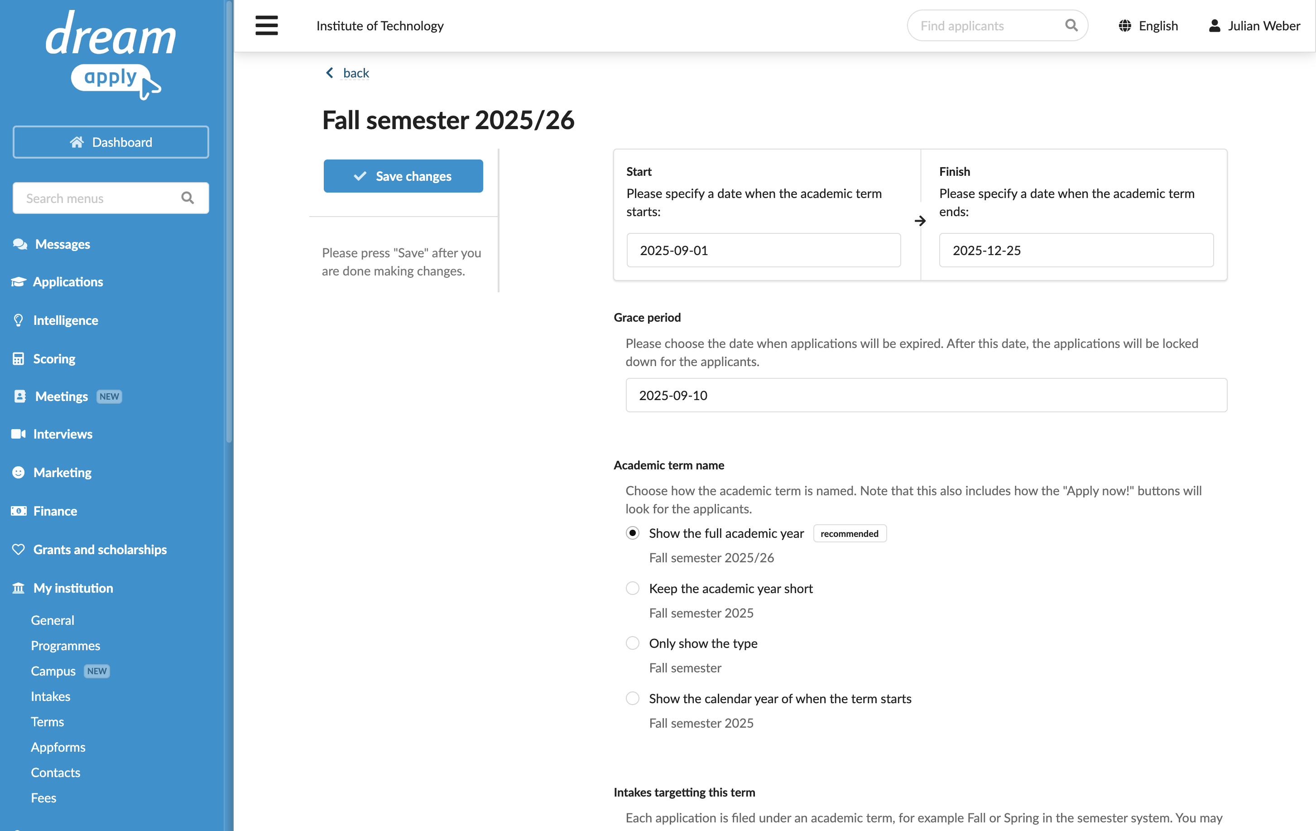Go to Appforms submenu item
1316x831 pixels.
pos(58,747)
